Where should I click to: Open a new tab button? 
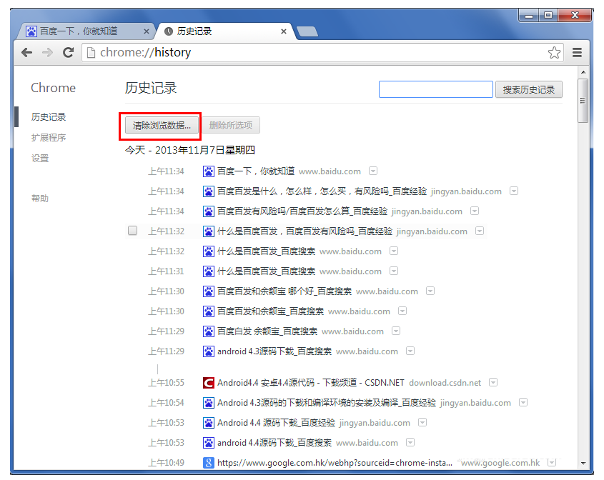point(307,31)
